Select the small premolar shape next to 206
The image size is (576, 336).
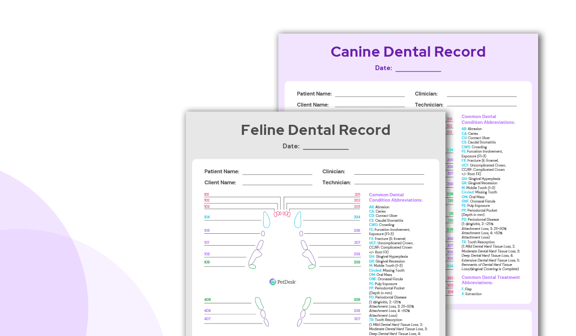pyautogui.click(x=301, y=232)
